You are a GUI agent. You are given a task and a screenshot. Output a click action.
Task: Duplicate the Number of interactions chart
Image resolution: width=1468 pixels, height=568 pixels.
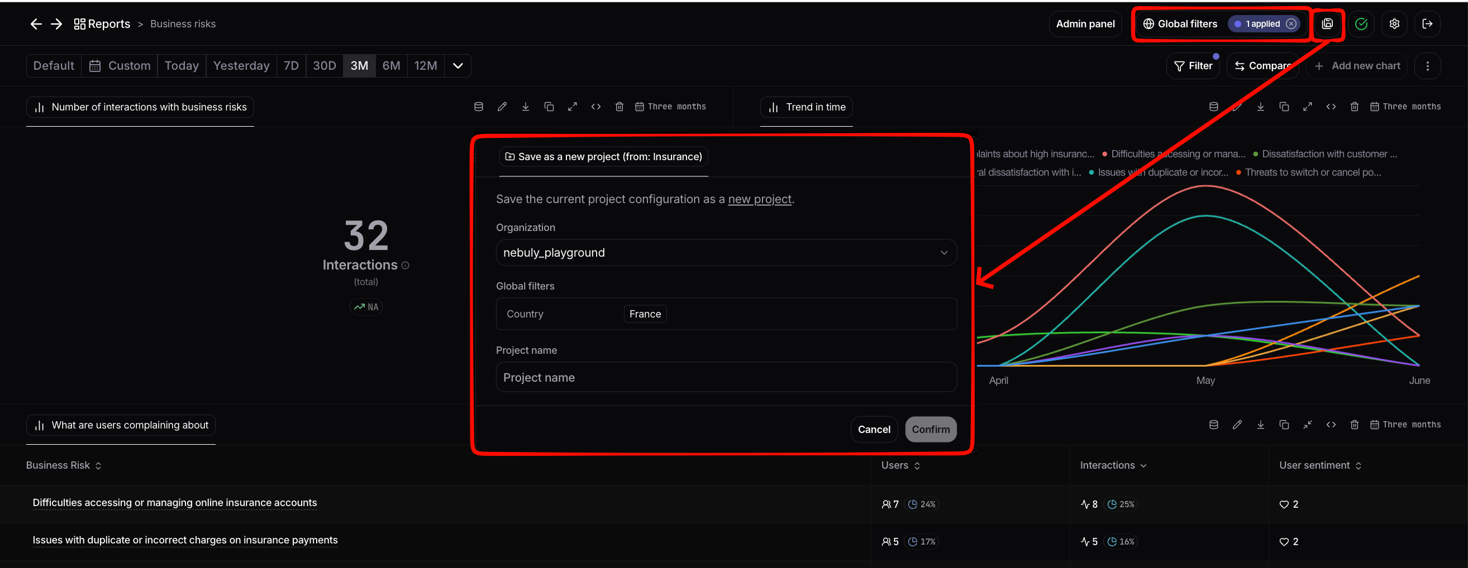549,107
